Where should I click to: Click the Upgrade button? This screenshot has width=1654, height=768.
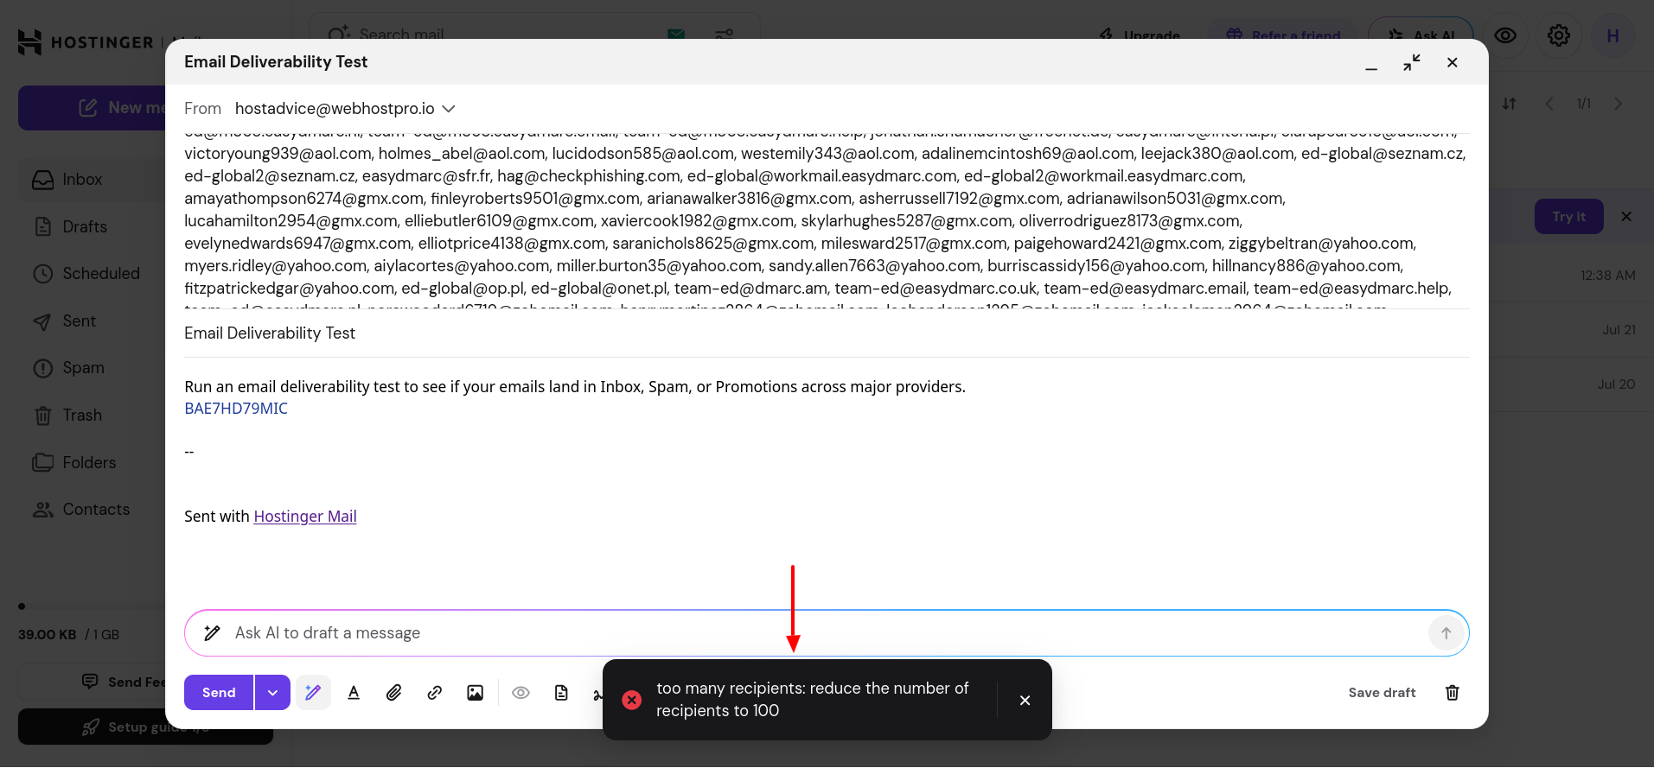click(x=1140, y=35)
